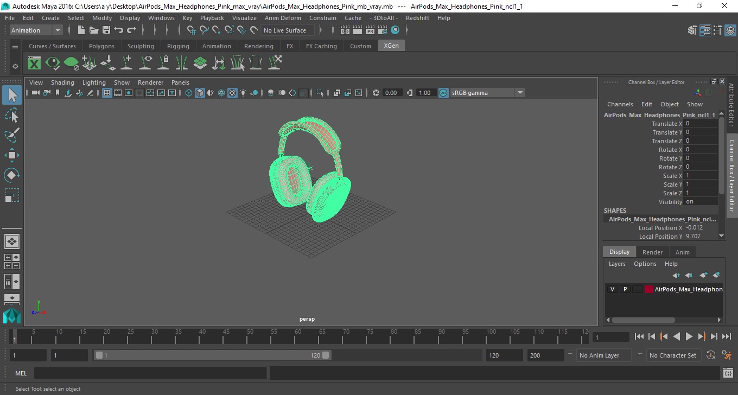Image resolution: width=738 pixels, height=395 pixels.
Task: Click frame 60 on the time slider
Action: click(x=297, y=337)
